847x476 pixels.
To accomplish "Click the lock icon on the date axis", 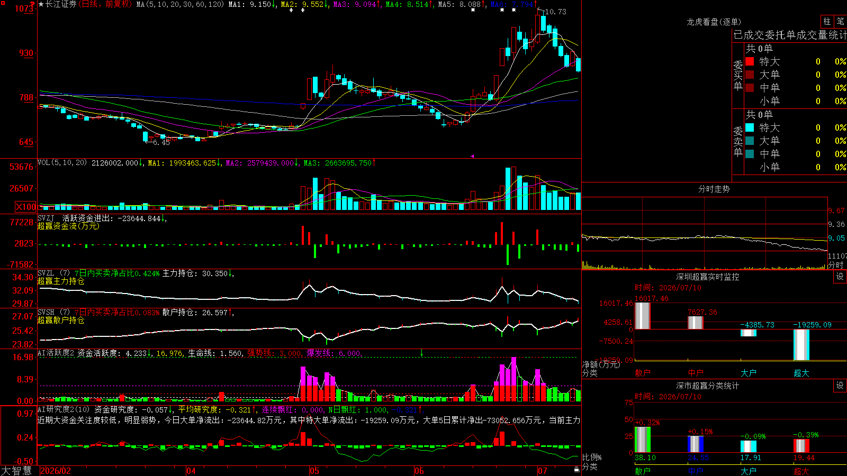I will click(x=576, y=470).
